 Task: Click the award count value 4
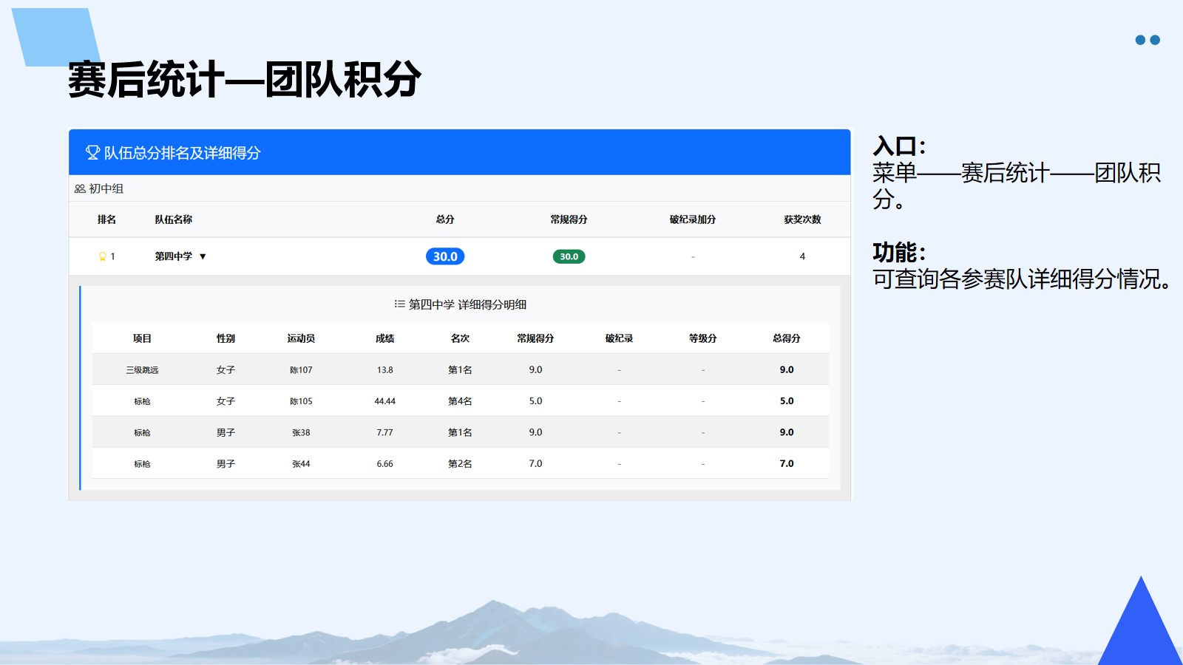[x=802, y=256]
